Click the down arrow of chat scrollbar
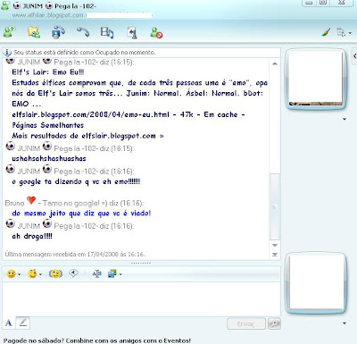This screenshot has width=357, height=344. (275, 245)
